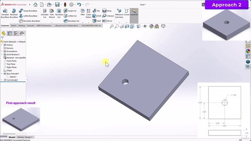Select the Rib feature tool
251x141 pixels.
click(96, 11)
